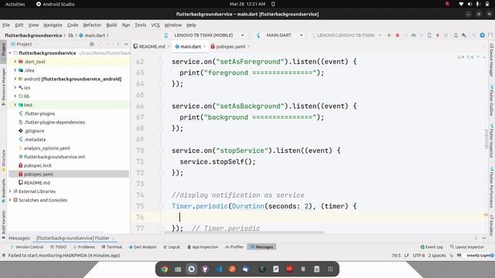This screenshot has height=278, width=495.
Task: Toggle the Terminal tool window
Action: point(111,247)
